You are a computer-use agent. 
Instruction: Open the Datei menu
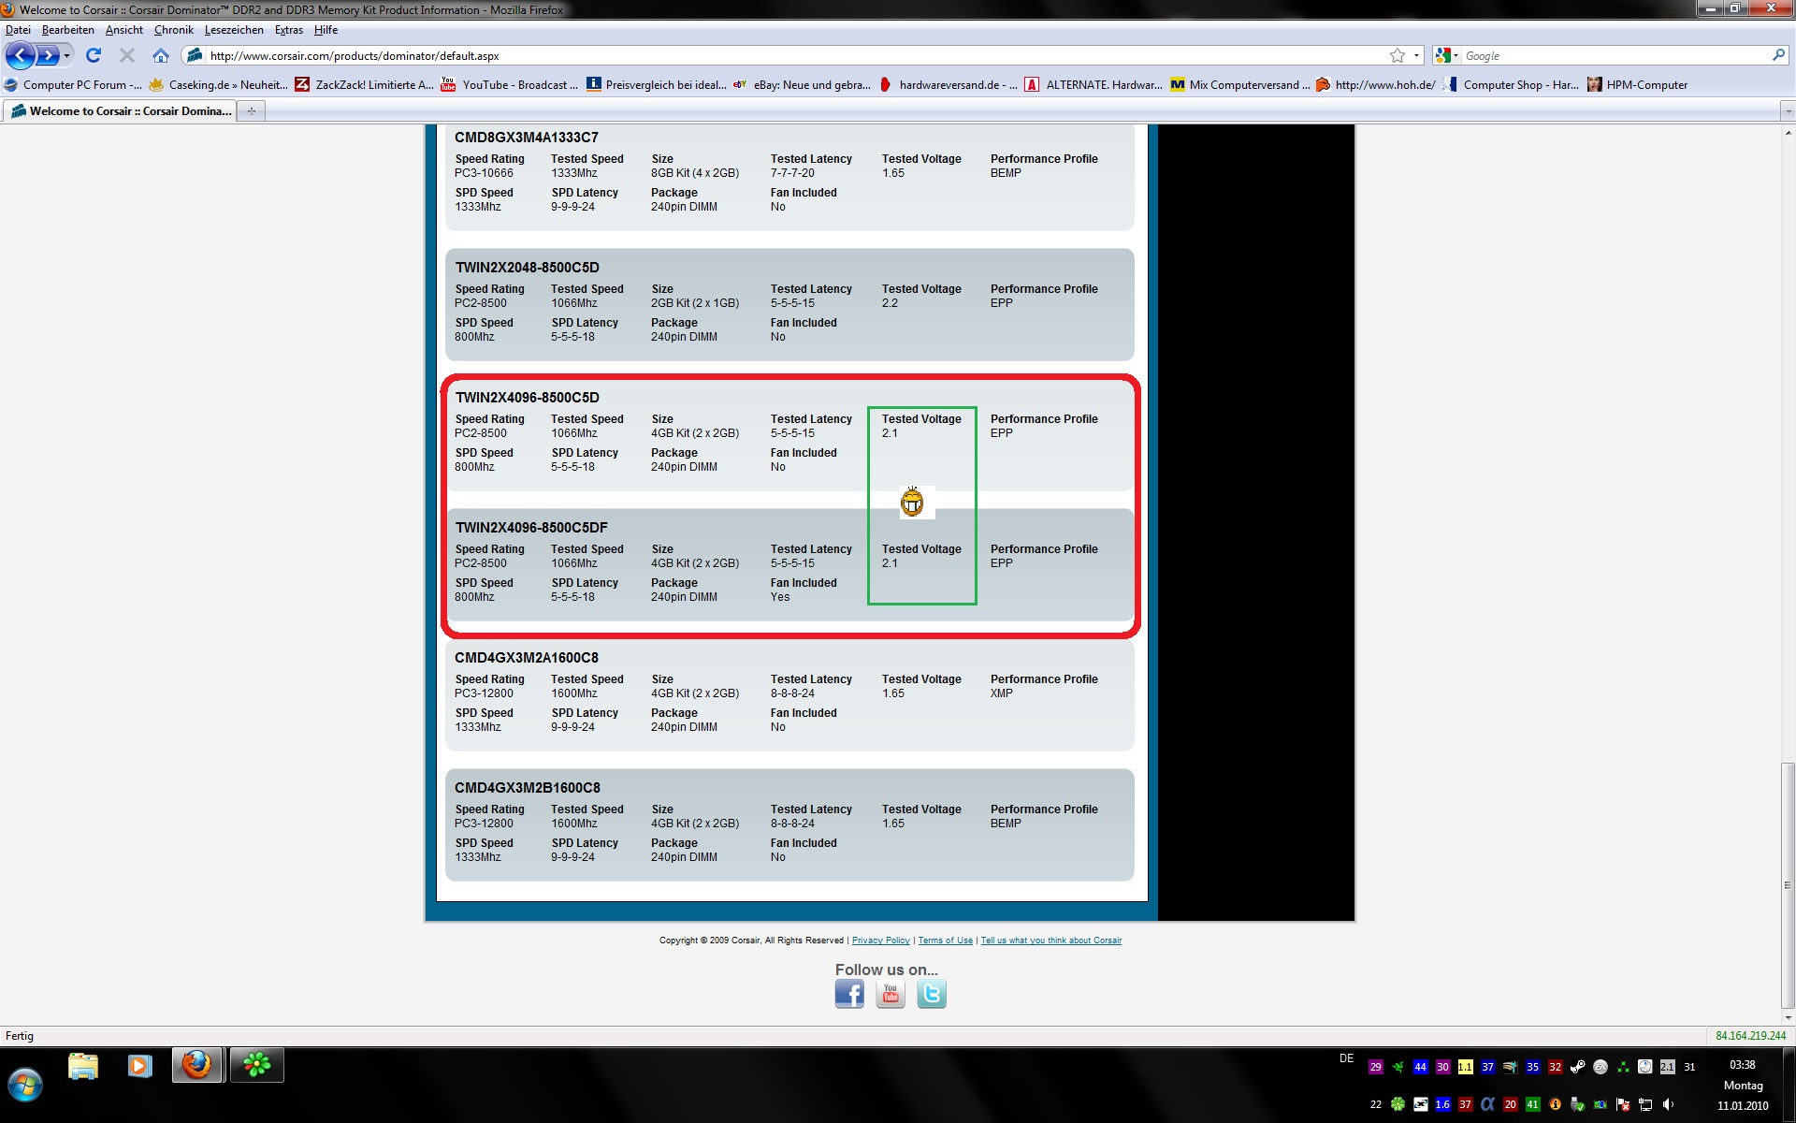[x=18, y=30]
